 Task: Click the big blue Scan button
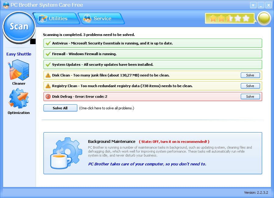pos(19,27)
